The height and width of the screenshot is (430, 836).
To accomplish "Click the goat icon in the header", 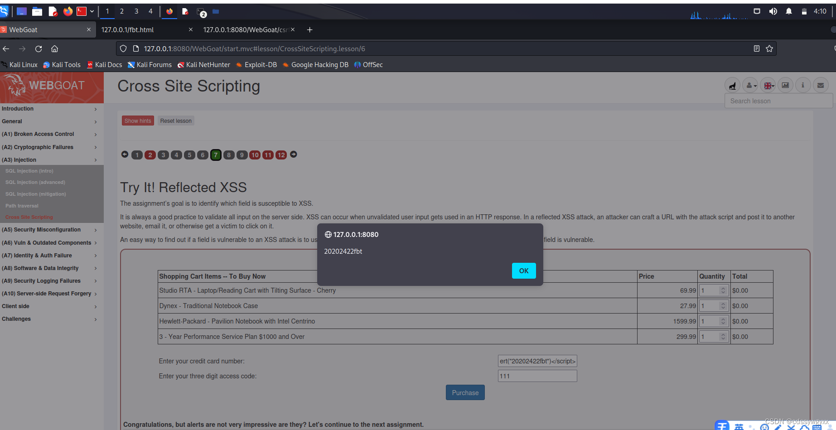I will 732,85.
